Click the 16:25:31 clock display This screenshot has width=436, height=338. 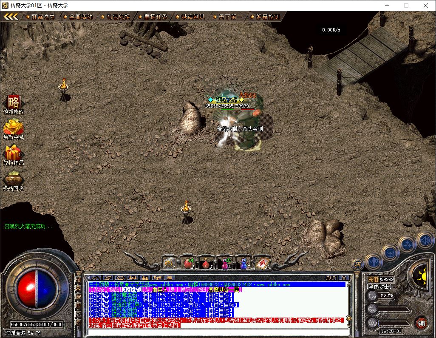pyautogui.click(x=391, y=331)
